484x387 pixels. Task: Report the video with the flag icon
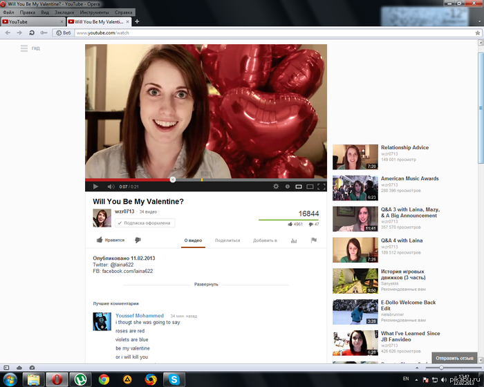pyautogui.click(x=313, y=240)
